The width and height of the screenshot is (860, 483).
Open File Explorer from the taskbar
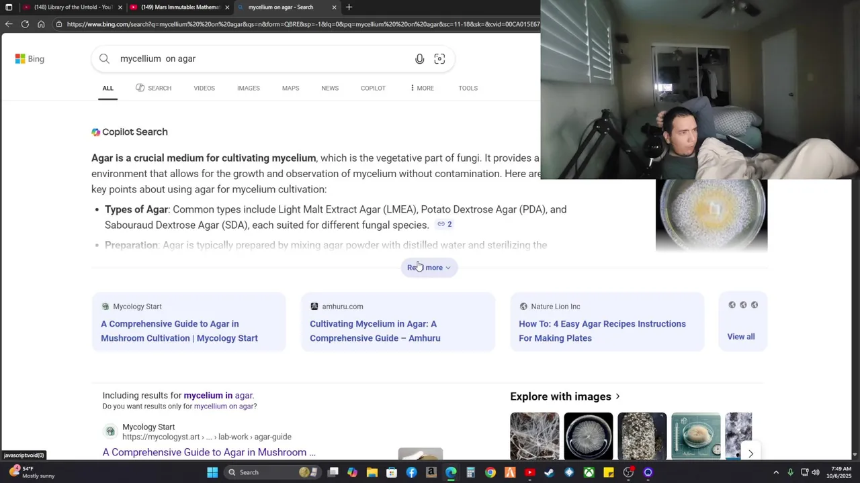(x=372, y=472)
